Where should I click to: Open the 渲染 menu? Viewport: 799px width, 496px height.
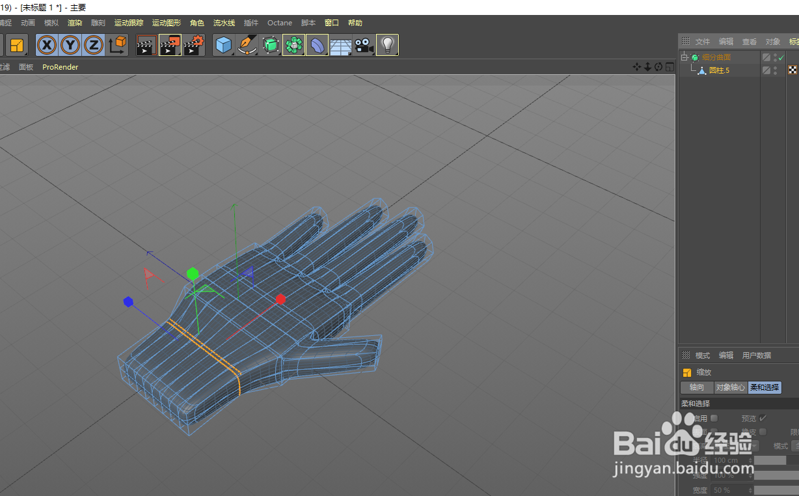(75, 23)
